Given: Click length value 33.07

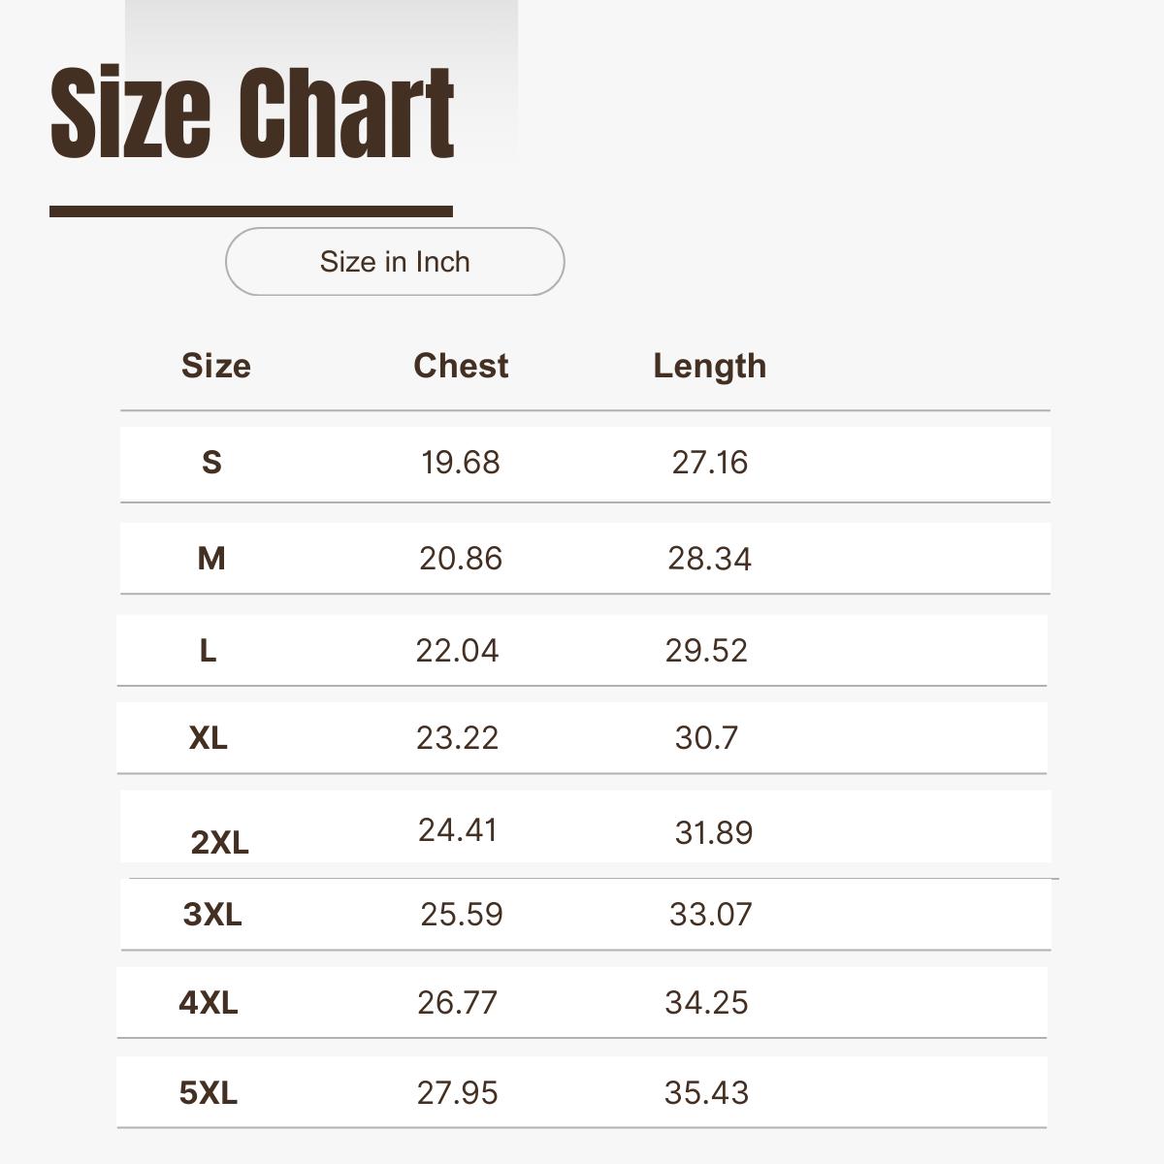Looking at the screenshot, I should (711, 914).
